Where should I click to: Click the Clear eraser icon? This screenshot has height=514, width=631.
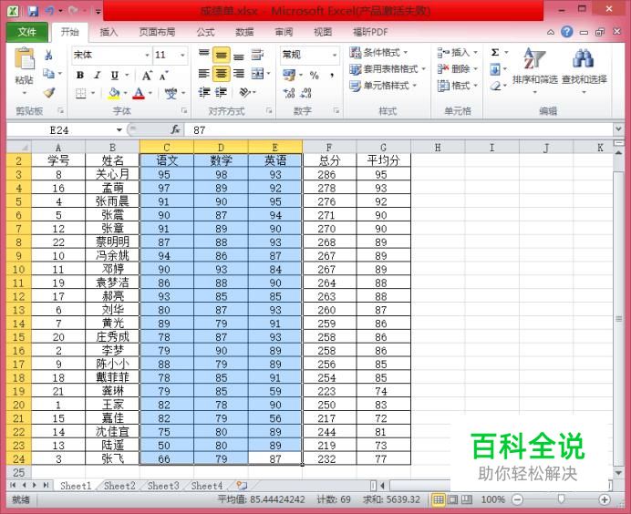495,86
